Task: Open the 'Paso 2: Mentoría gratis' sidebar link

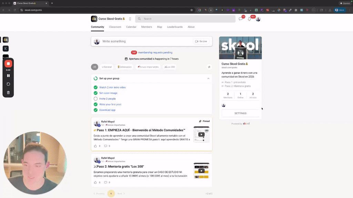Action: pos(238,86)
